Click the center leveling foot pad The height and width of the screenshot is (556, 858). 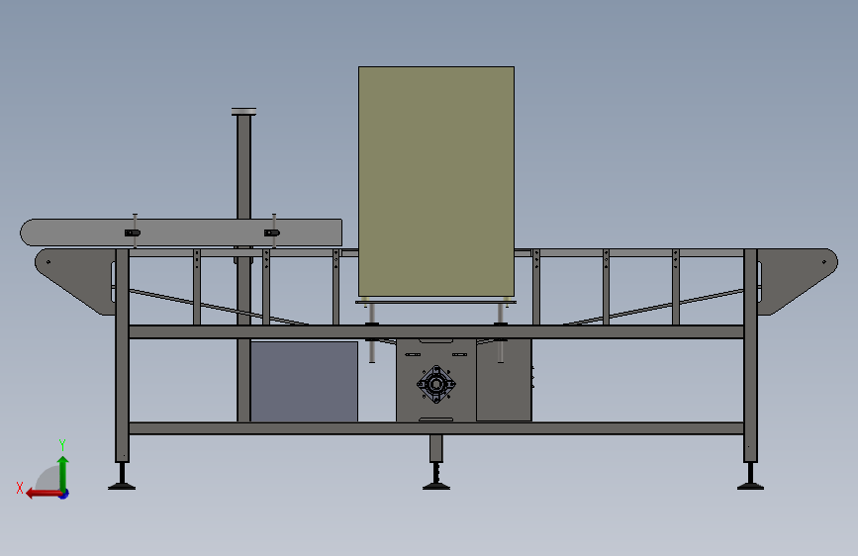pos(436,486)
